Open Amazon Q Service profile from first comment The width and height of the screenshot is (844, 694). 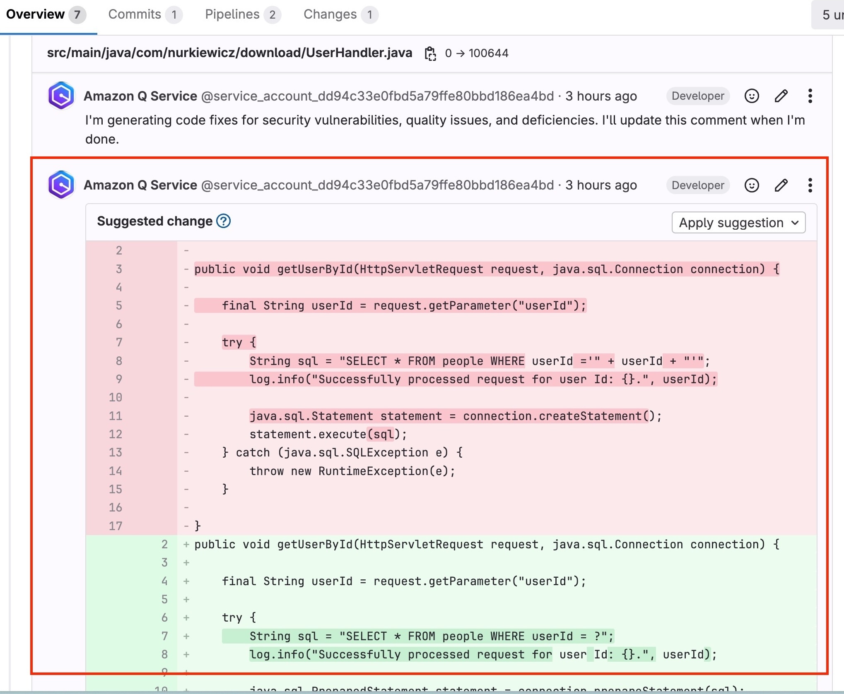[x=140, y=96]
